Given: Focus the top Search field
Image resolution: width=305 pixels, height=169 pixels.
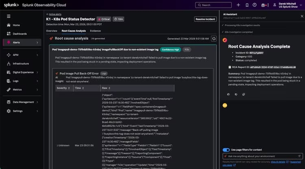Looking at the screenshot, I should click(213, 5).
